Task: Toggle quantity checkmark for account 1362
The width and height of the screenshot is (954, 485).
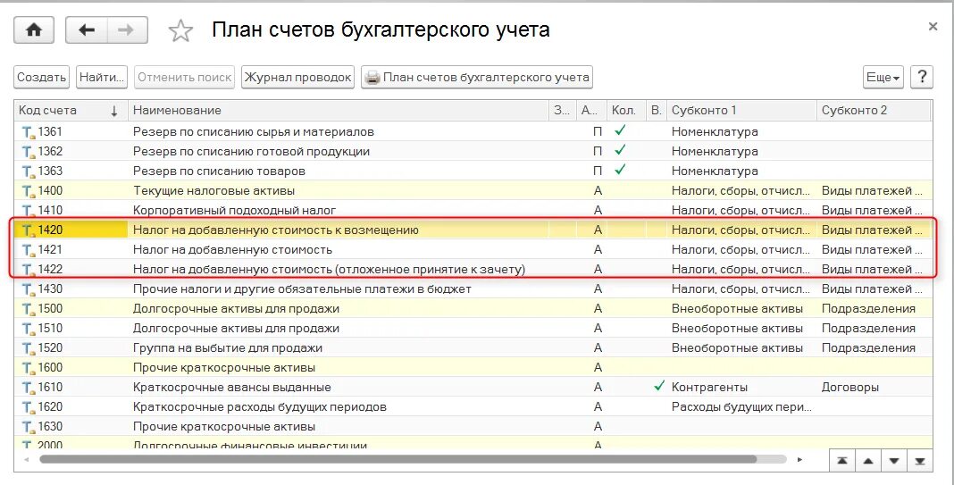Action: [x=620, y=150]
